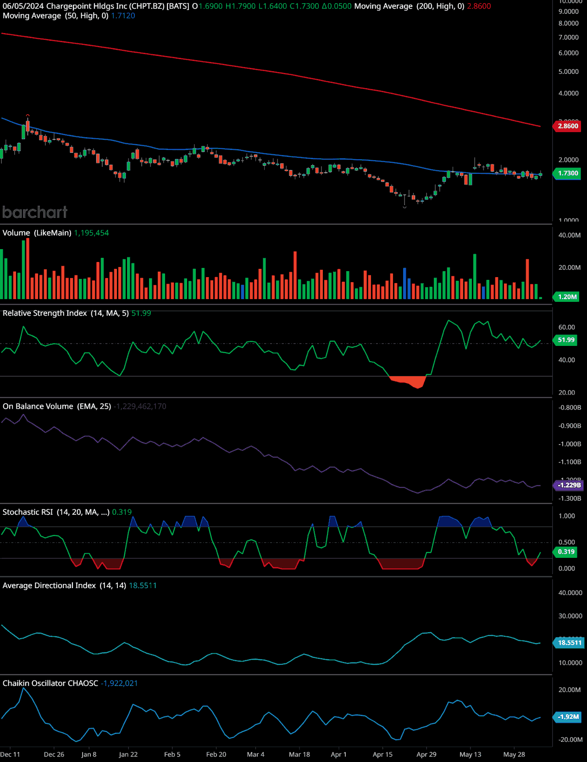Click the Average Directional Index title
This screenshot has height=762, width=587.
pos(64,586)
